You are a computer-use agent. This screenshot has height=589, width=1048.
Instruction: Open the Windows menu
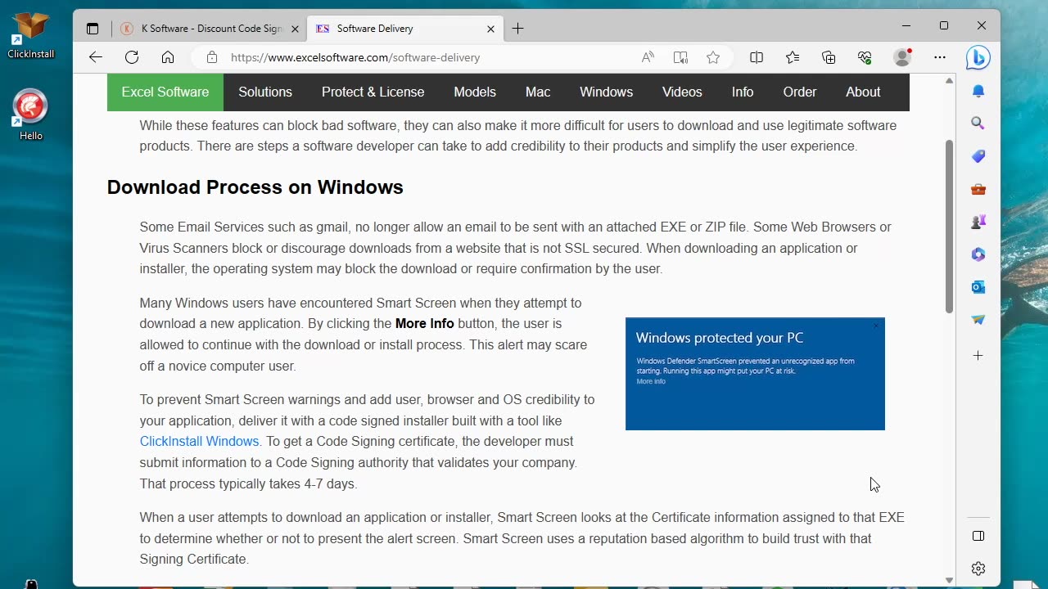click(607, 92)
